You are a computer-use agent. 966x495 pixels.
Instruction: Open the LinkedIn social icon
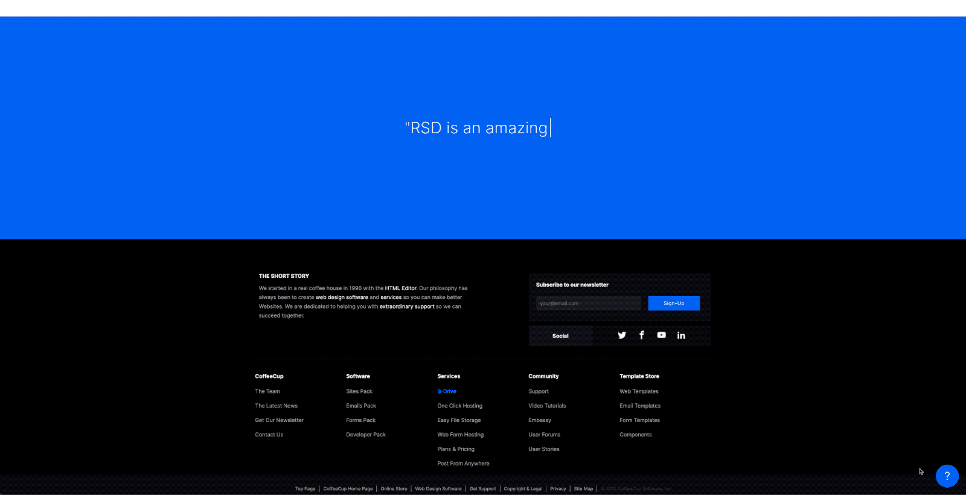pyautogui.click(x=681, y=335)
